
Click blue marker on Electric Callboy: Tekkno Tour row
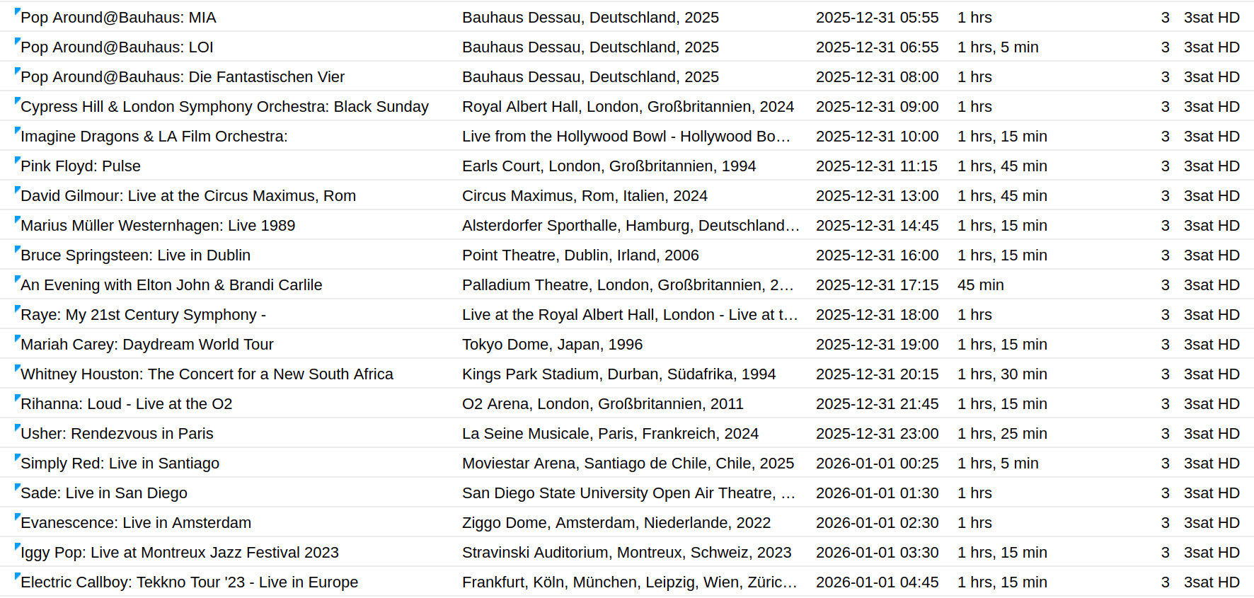click(17, 576)
